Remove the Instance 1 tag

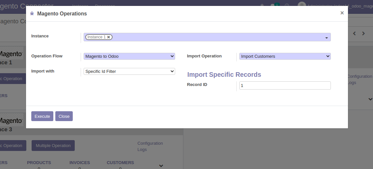(x=109, y=37)
